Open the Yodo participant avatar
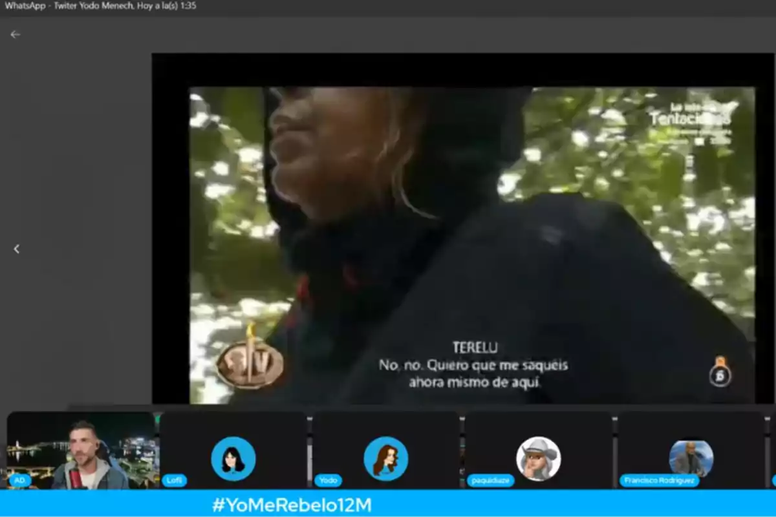776x517 pixels. (386, 458)
